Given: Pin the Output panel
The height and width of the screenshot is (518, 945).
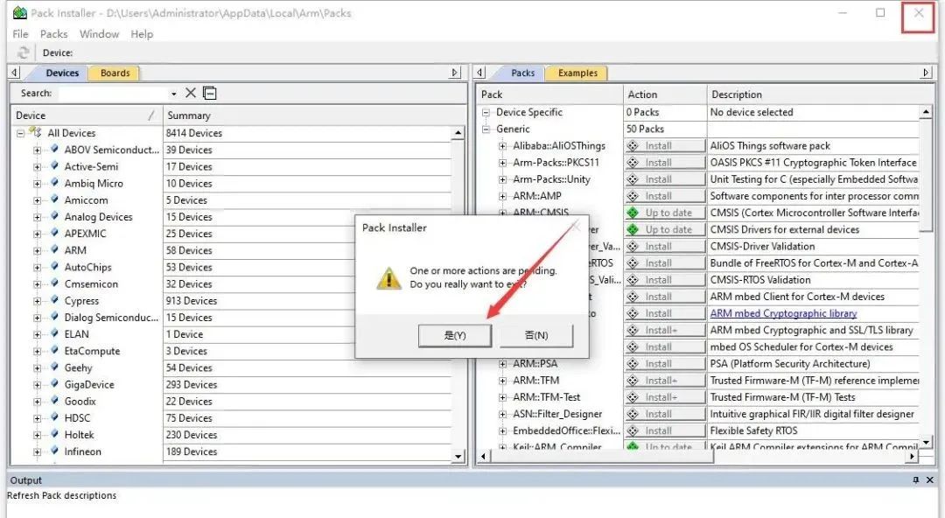Looking at the screenshot, I should [915, 480].
